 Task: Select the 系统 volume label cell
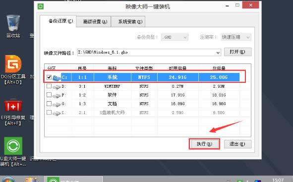(x=113, y=77)
